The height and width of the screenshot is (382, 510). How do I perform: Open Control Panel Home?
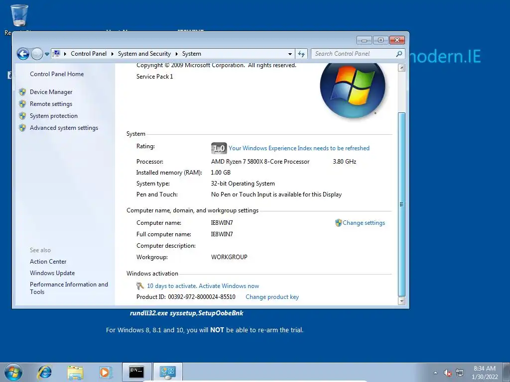pos(57,74)
